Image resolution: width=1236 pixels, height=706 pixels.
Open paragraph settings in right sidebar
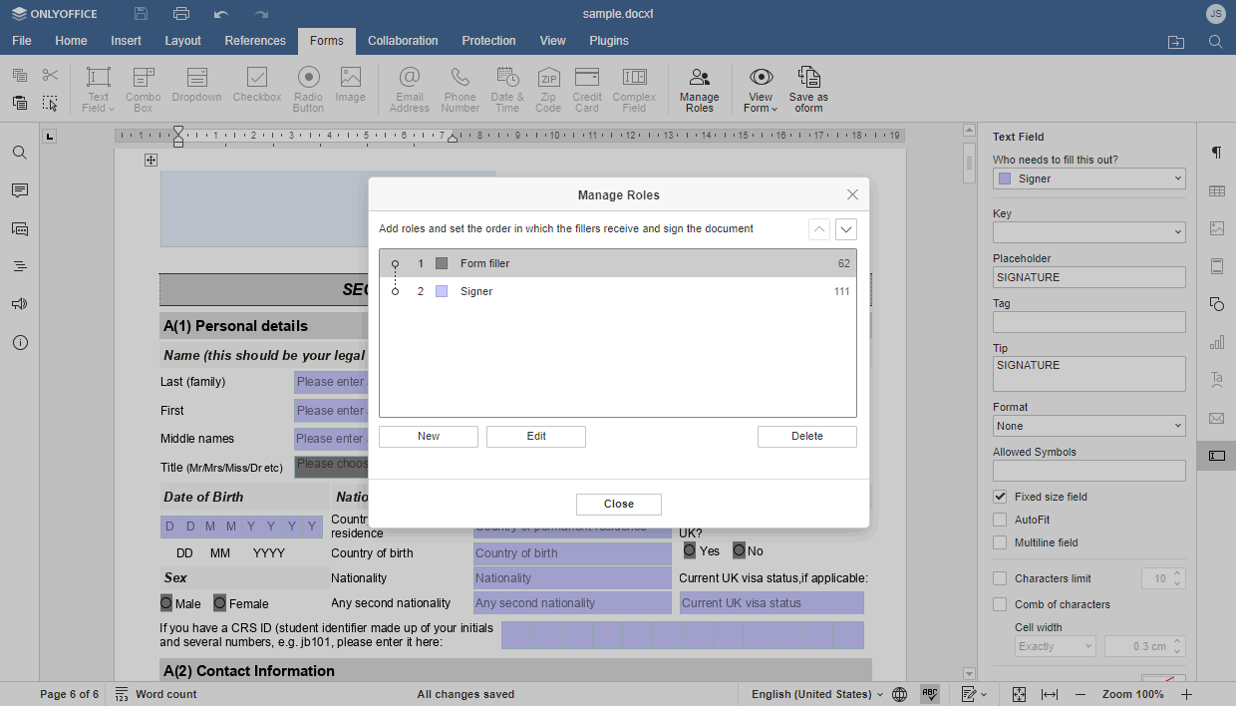pyautogui.click(x=1216, y=153)
